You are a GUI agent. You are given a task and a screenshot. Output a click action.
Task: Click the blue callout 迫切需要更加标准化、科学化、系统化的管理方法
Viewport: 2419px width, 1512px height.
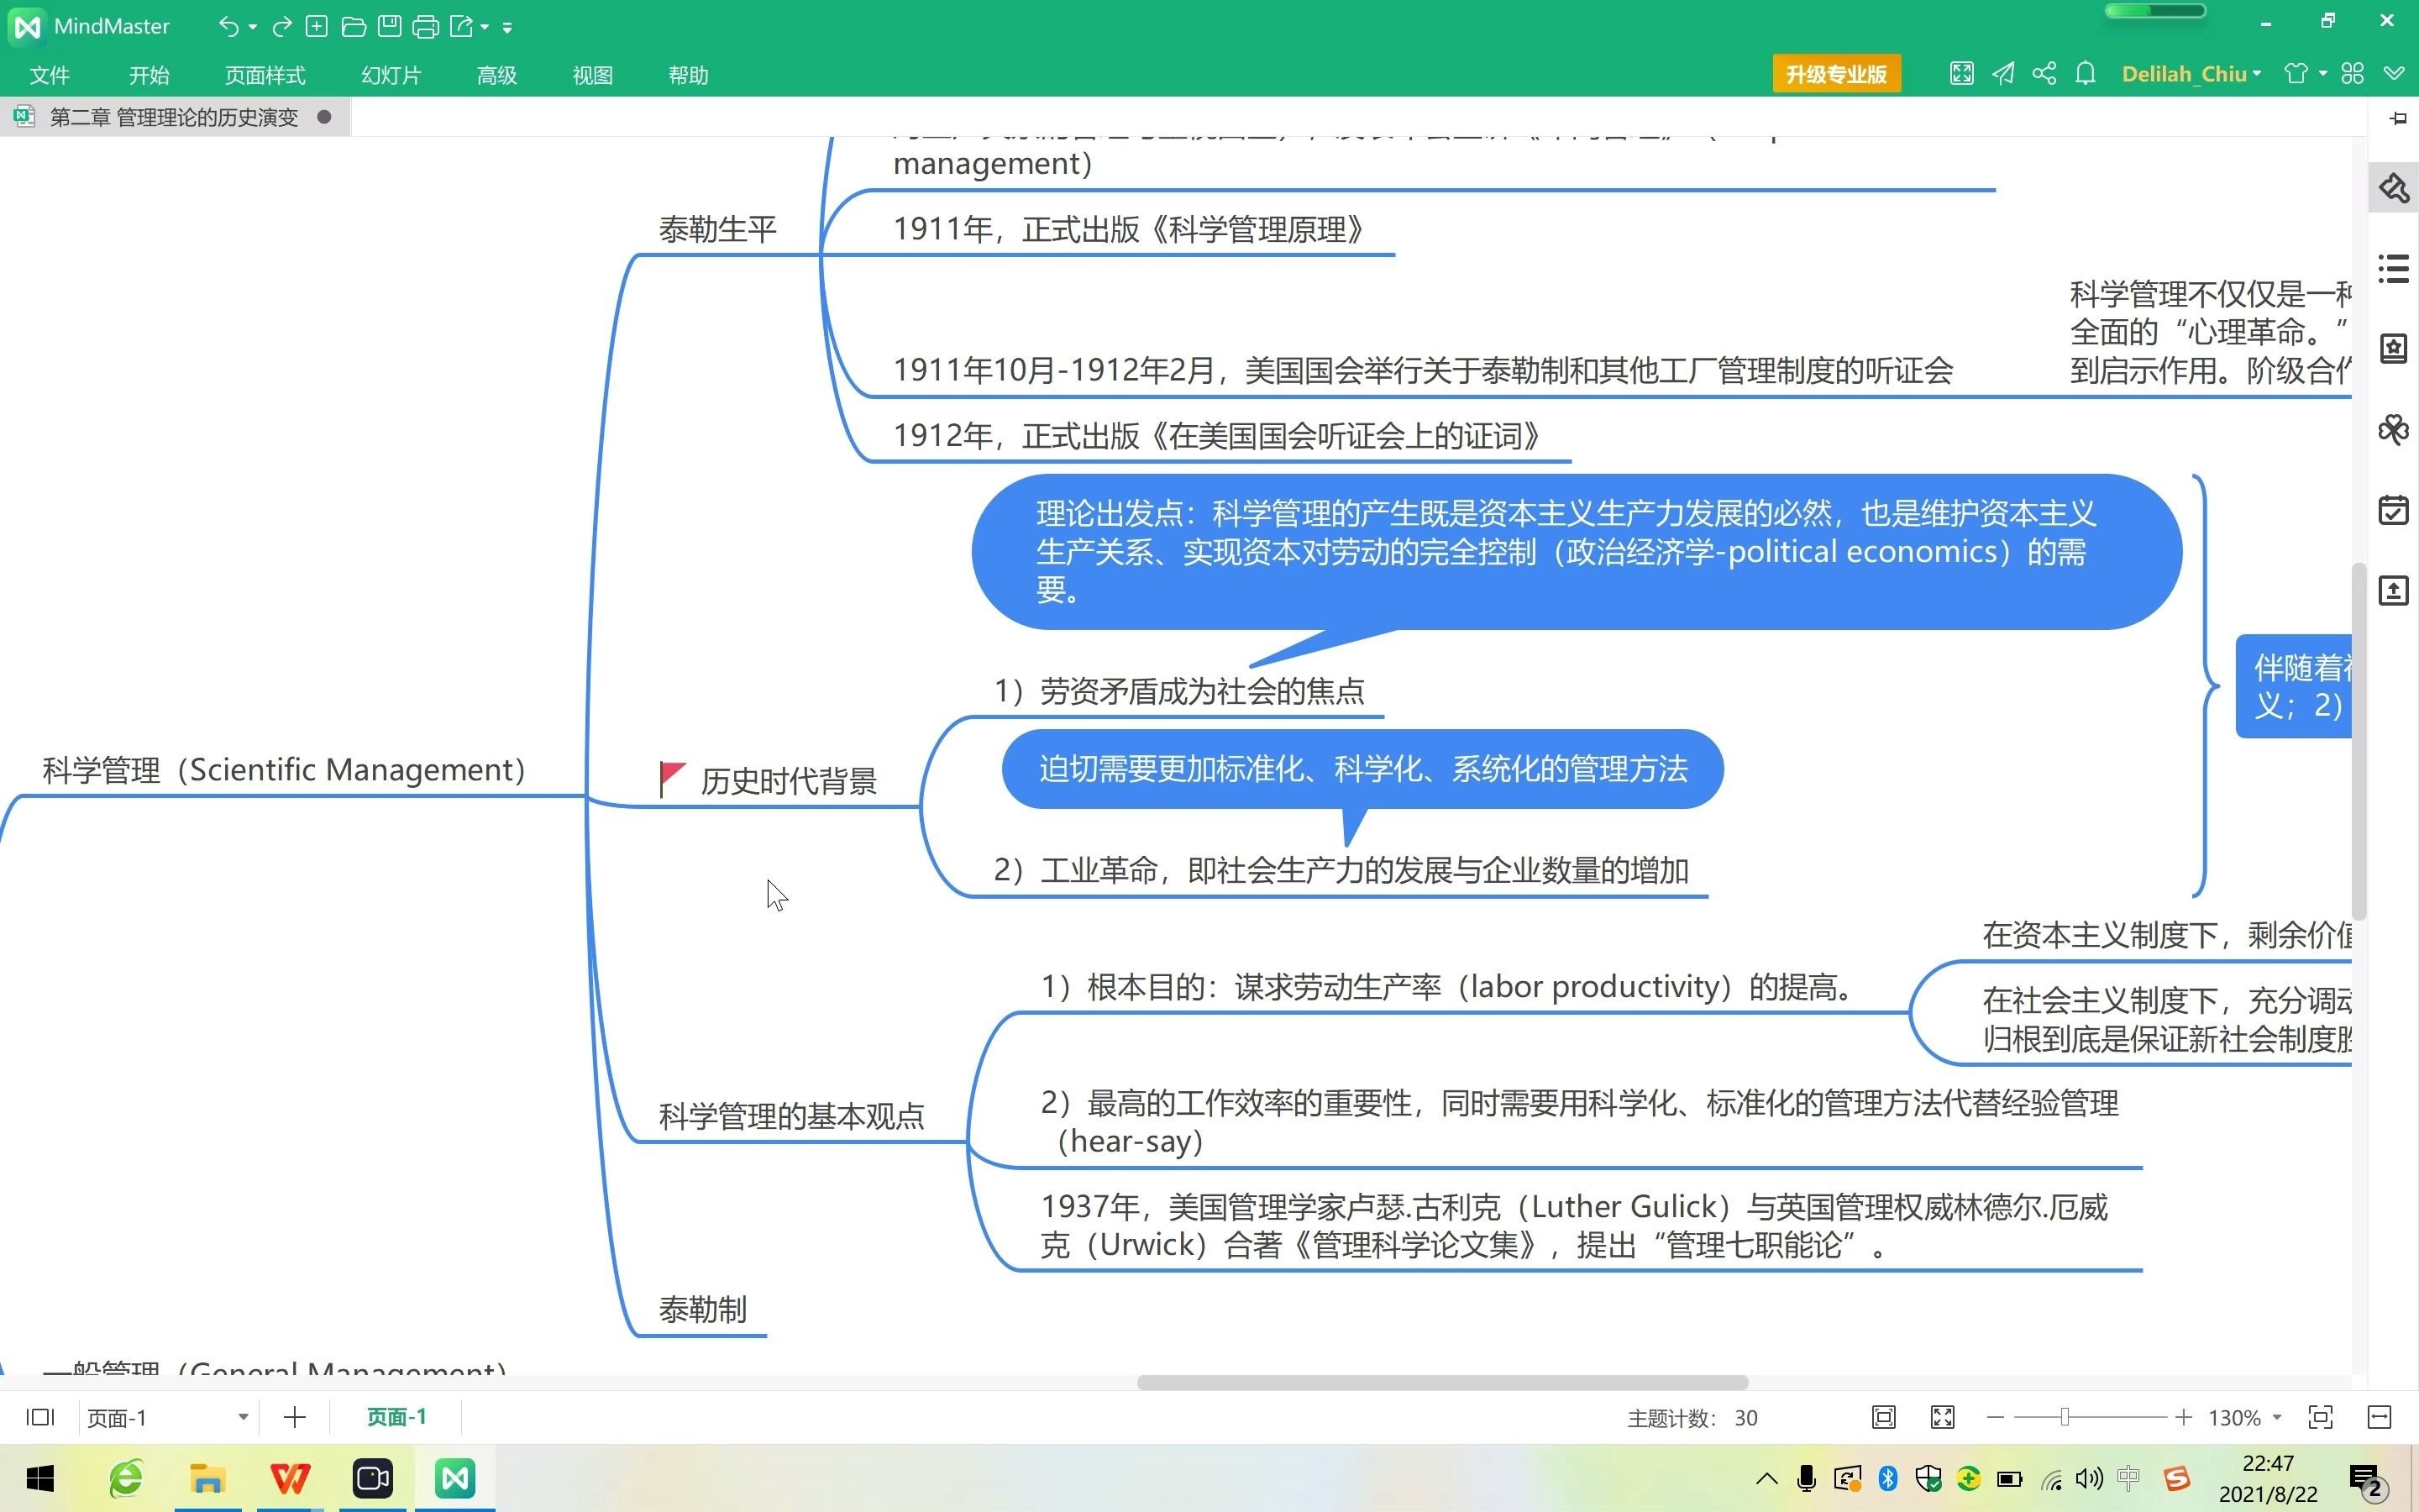1362,769
